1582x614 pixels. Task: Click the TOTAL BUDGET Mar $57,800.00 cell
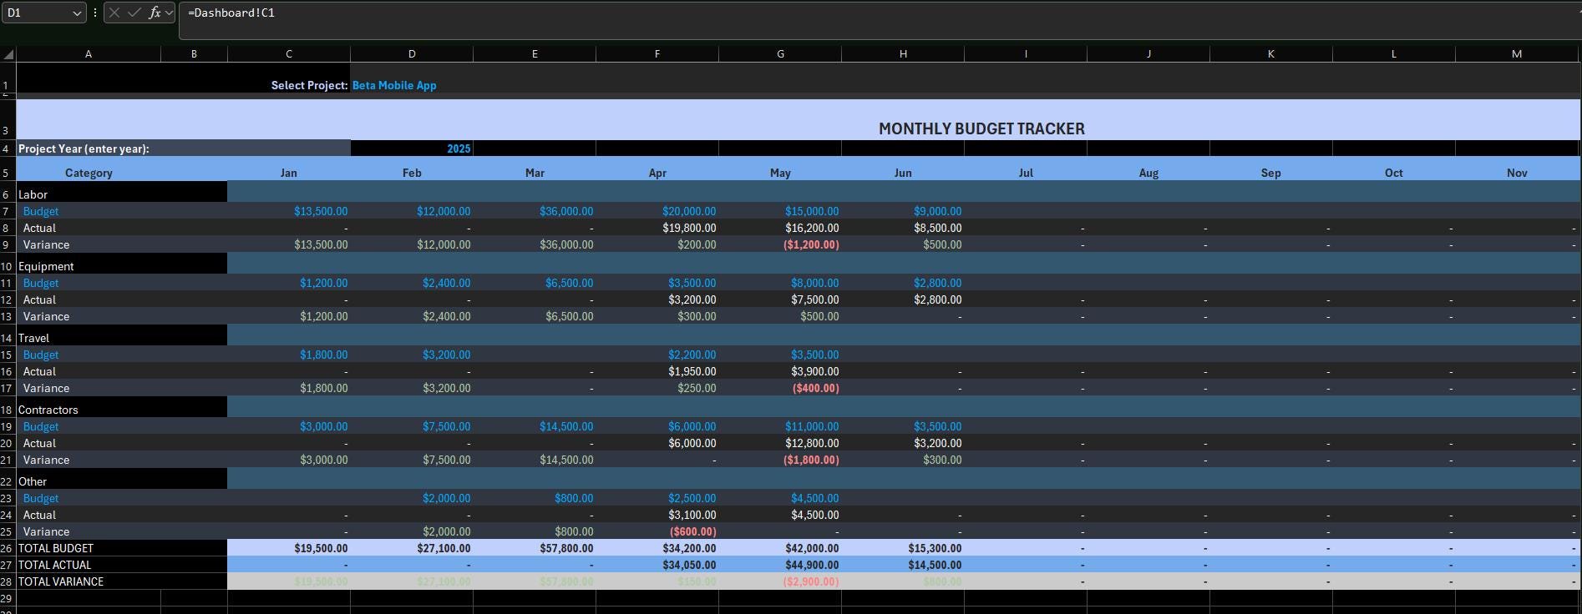click(535, 548)
